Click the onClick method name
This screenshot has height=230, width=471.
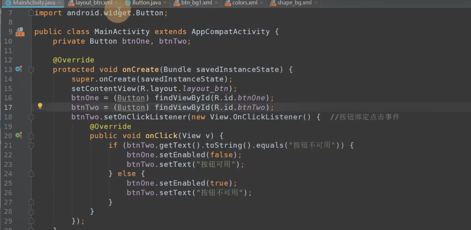(x=161, y=136)
